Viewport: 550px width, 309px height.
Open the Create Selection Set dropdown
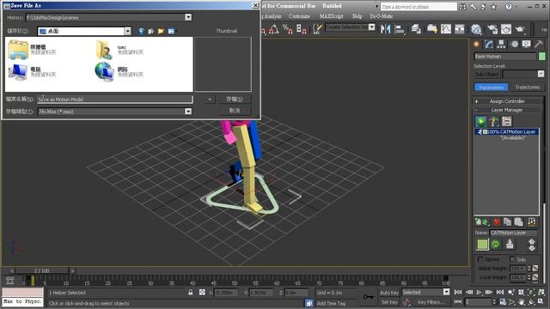click(x=372, y=27)
